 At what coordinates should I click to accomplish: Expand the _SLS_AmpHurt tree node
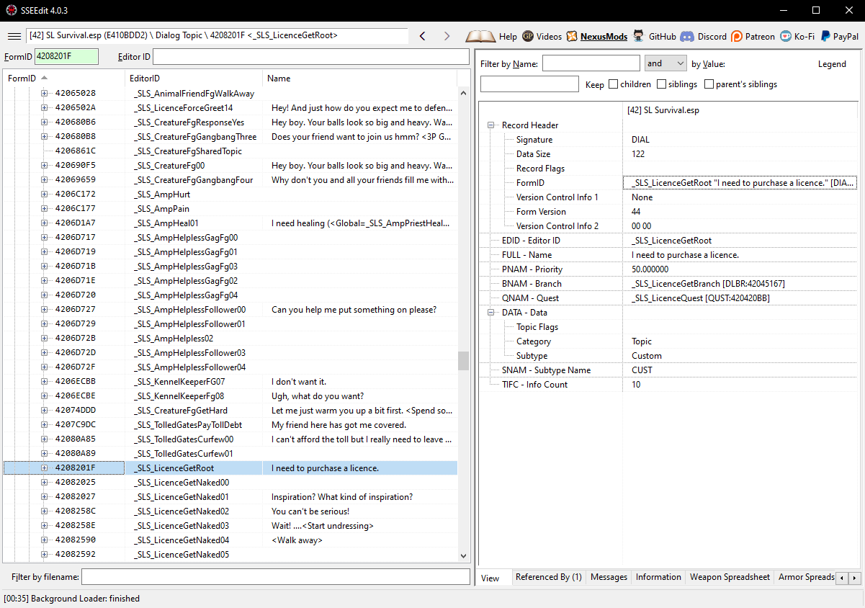(x=45, y=195)
